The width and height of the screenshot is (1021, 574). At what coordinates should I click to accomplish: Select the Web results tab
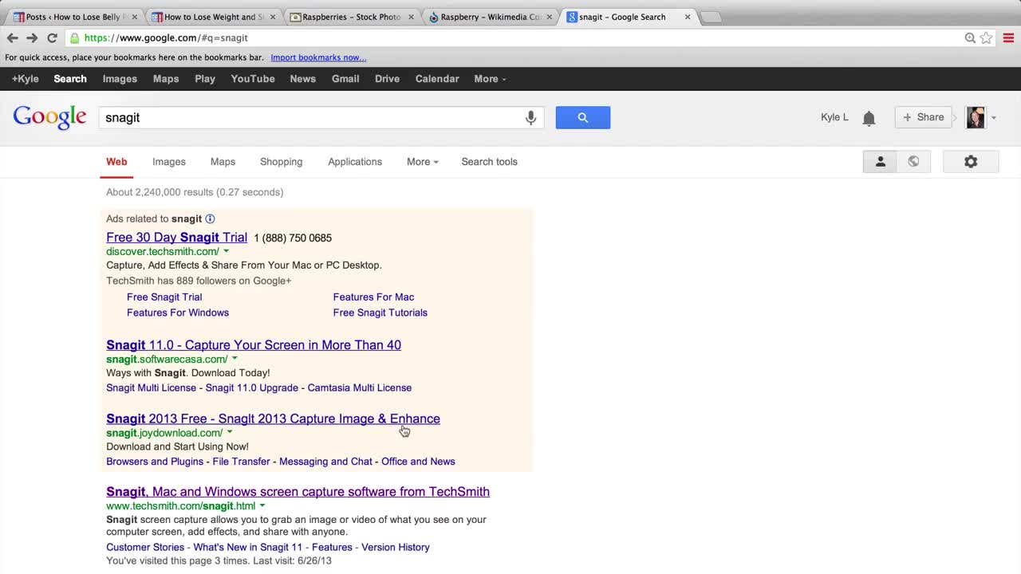[x=116, y=162]
